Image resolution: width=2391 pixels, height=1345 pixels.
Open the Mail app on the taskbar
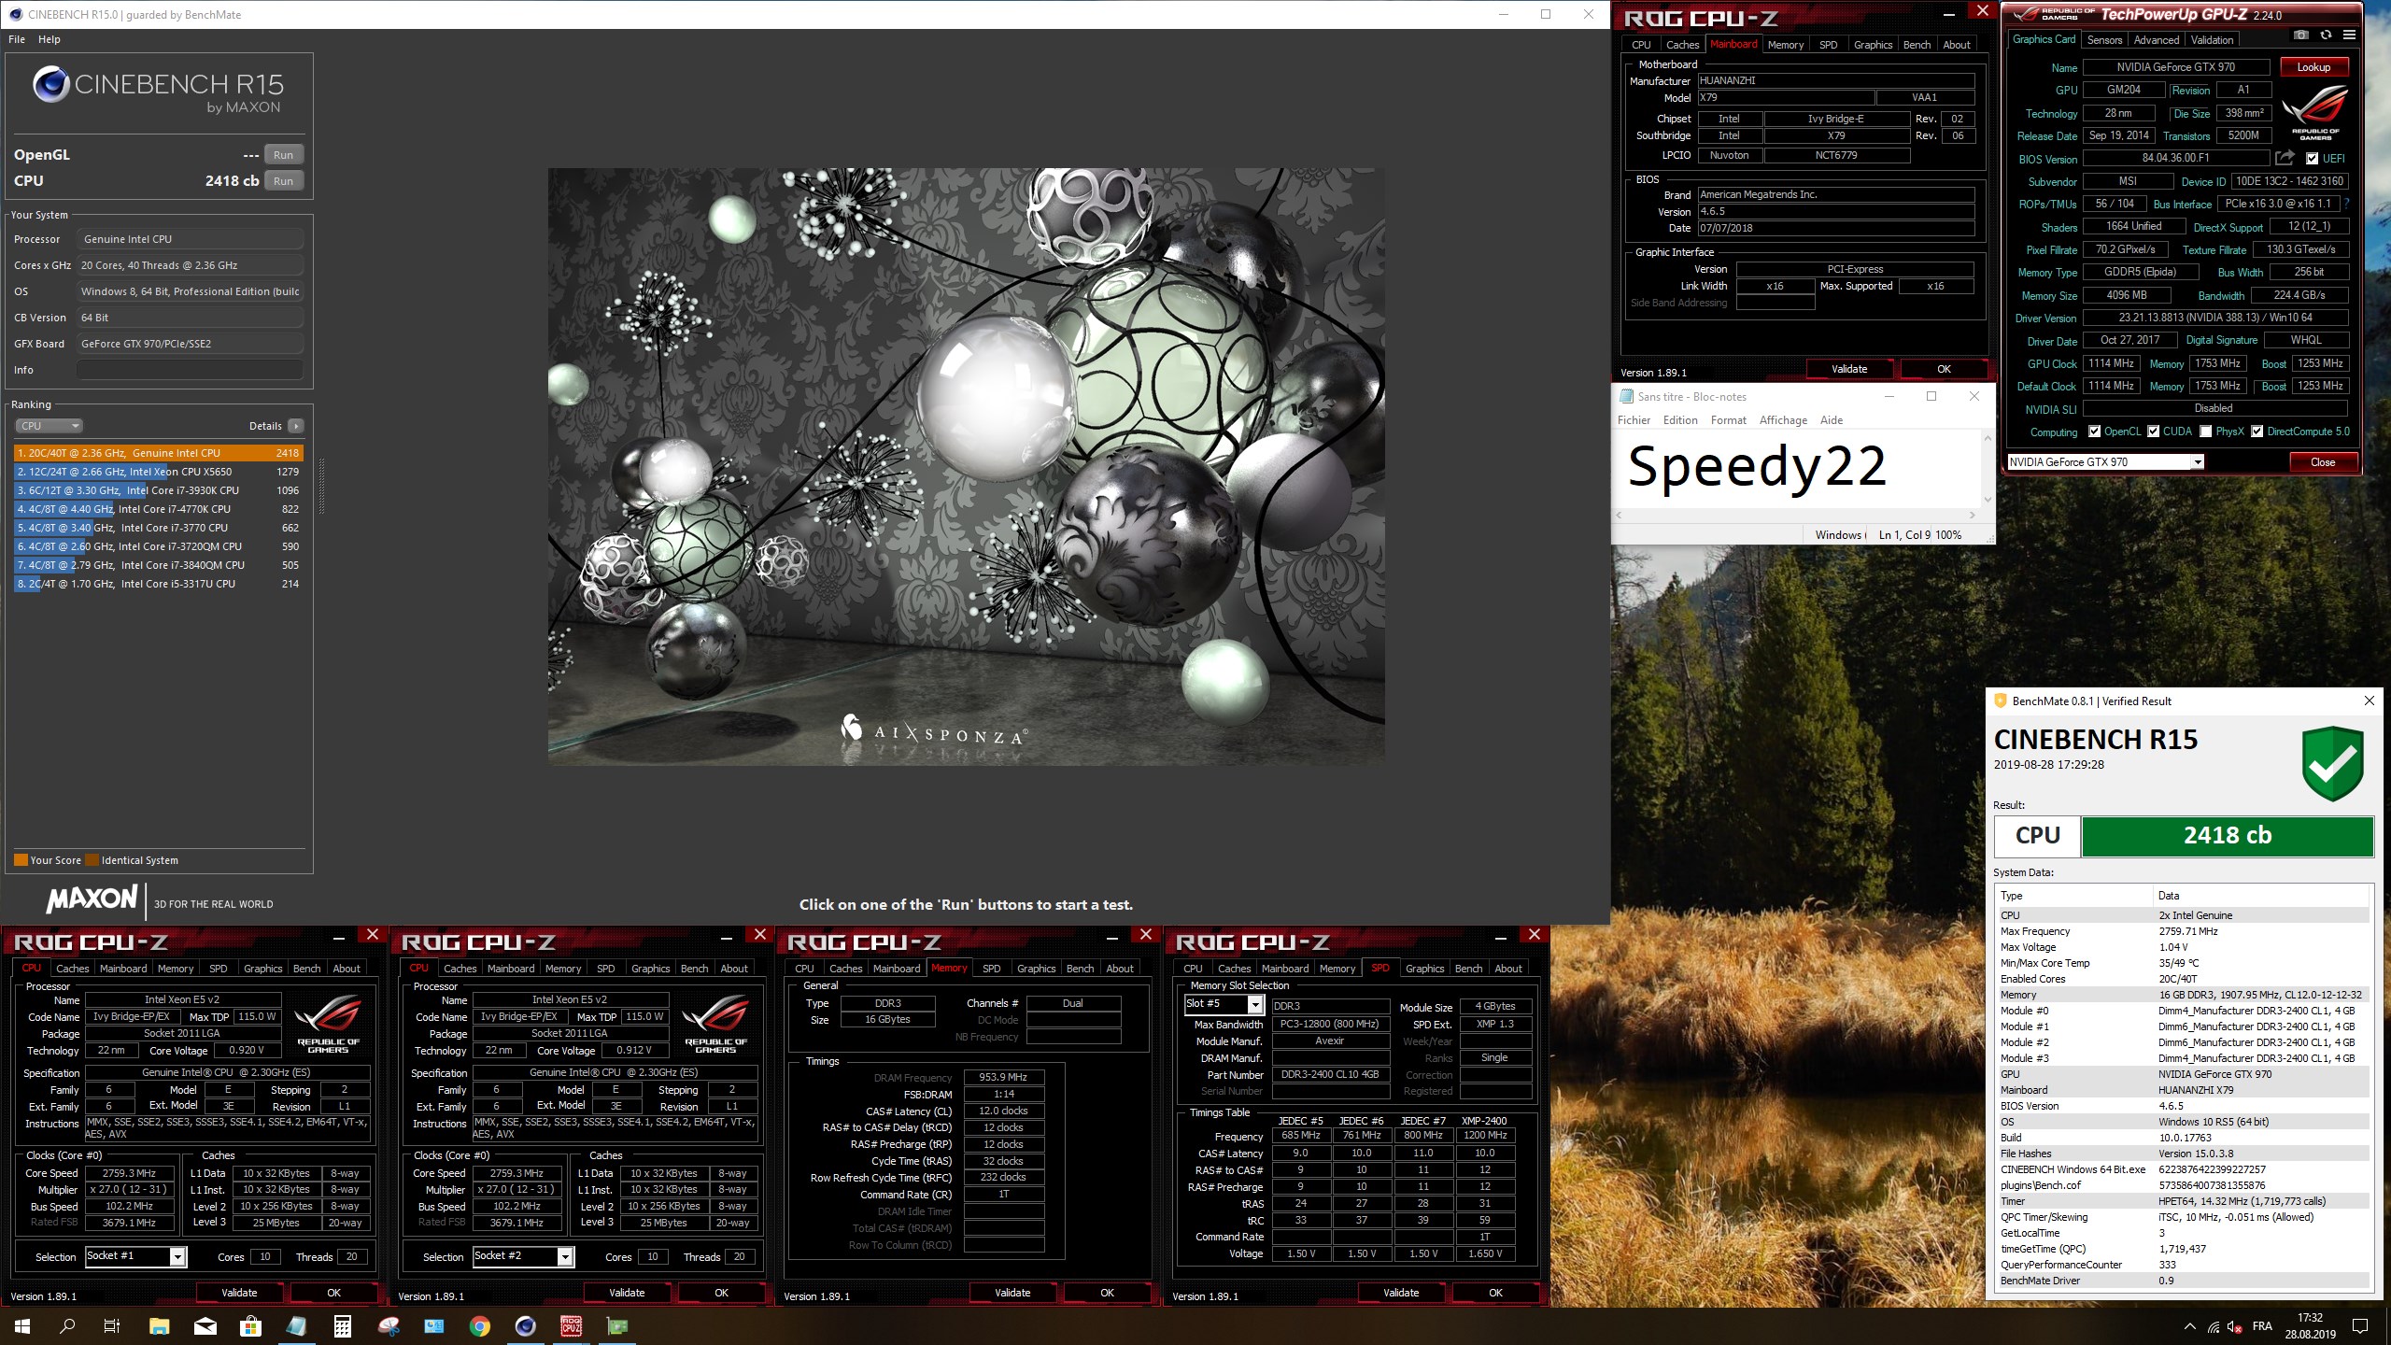205,1326
